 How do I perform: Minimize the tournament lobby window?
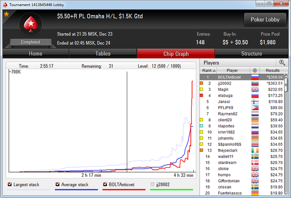click(x=260, y=4)
